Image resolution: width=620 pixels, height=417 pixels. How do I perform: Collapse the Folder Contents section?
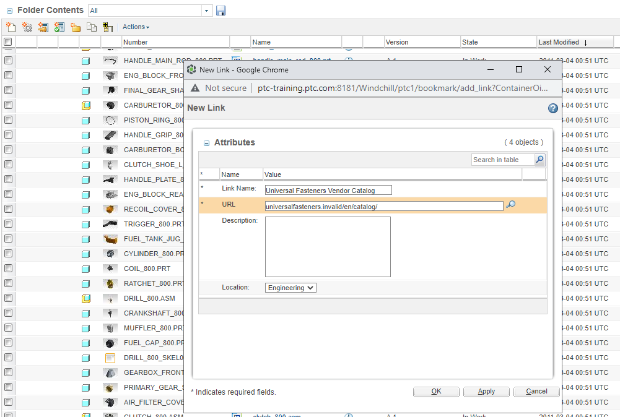click(10, 11)
